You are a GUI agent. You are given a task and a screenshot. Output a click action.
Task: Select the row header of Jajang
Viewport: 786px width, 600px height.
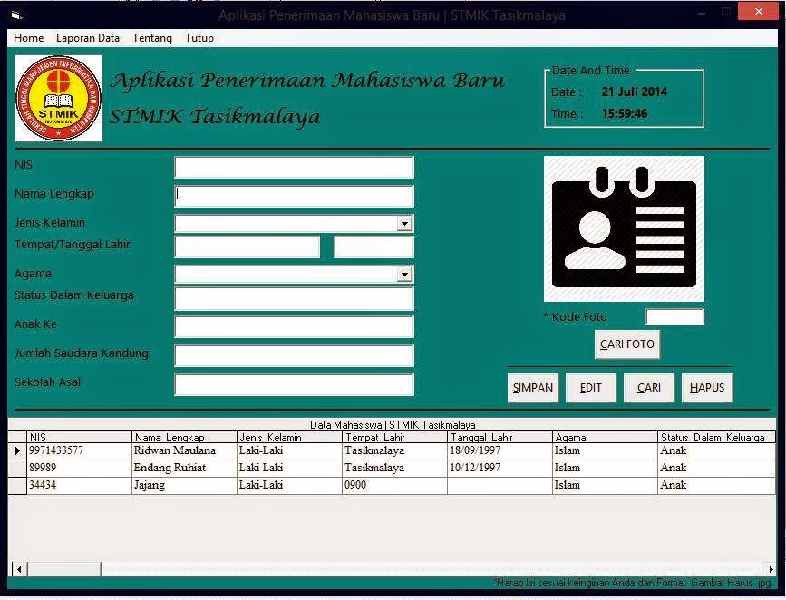coord(17,485)
